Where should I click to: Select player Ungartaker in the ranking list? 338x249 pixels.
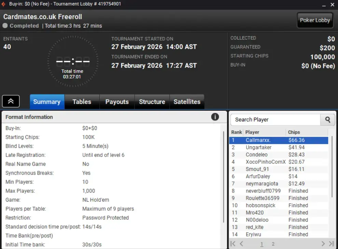pos(258,147)
